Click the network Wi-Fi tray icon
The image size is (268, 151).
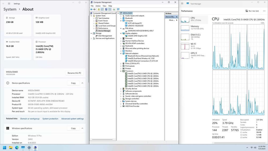252,148
